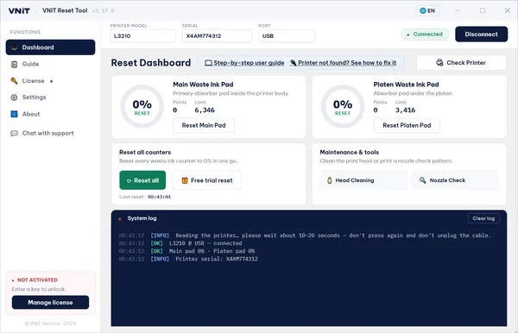Open Manage license
Image resolution: width=518 pixels, height=333 pixels.
pyautogui.click(x=50, y=302)
